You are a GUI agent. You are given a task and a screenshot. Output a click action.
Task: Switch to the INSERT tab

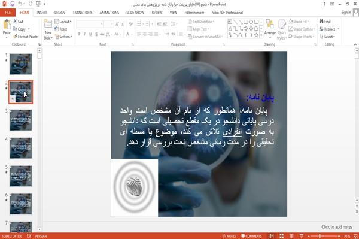[x=42, y=13]
